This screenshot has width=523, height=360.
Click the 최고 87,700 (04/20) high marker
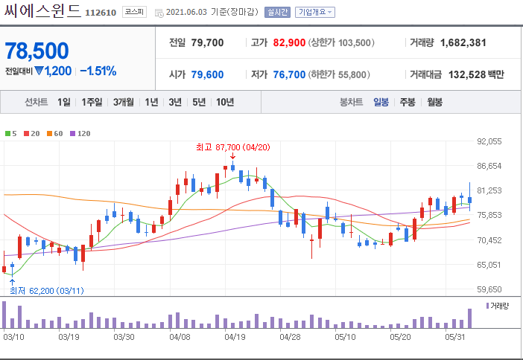(232, 147)
